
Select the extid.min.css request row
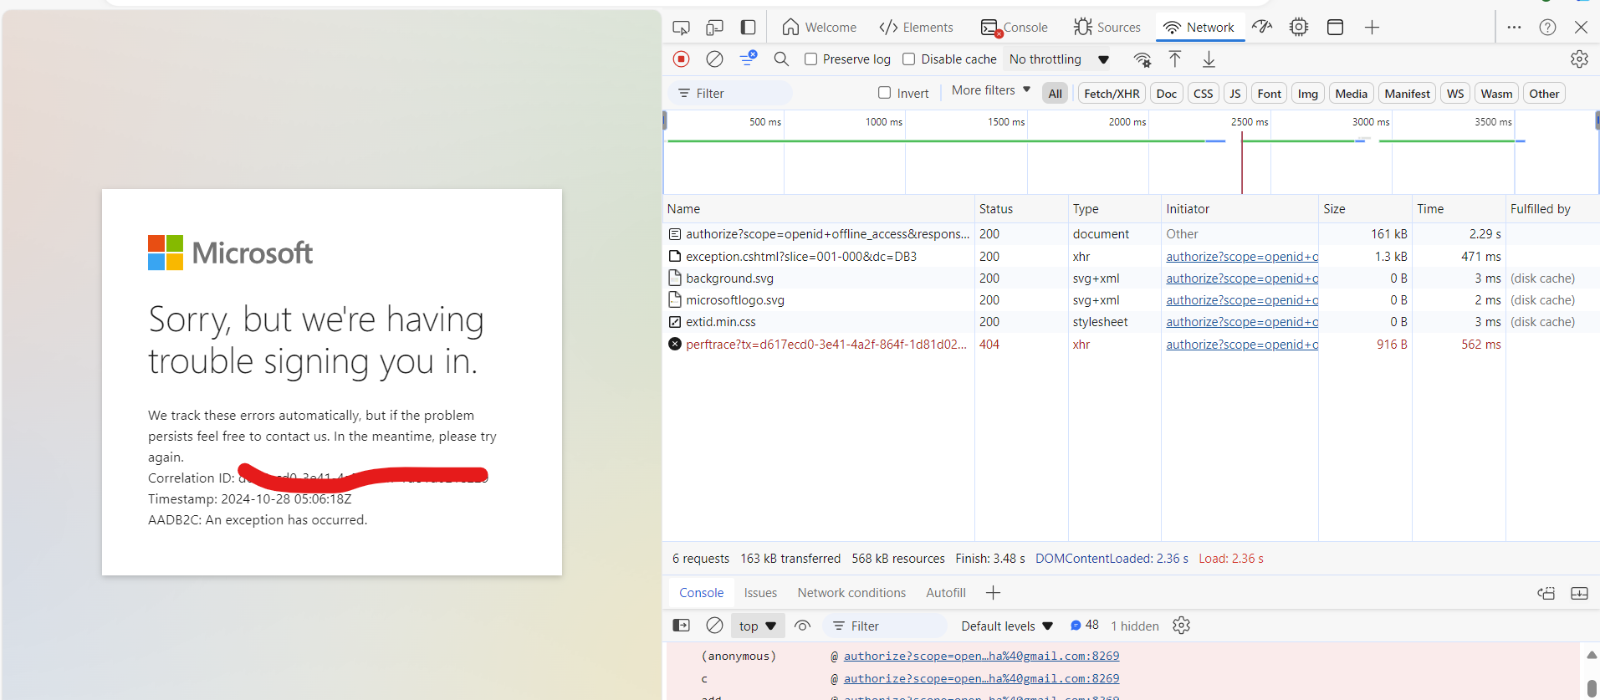1132,322
